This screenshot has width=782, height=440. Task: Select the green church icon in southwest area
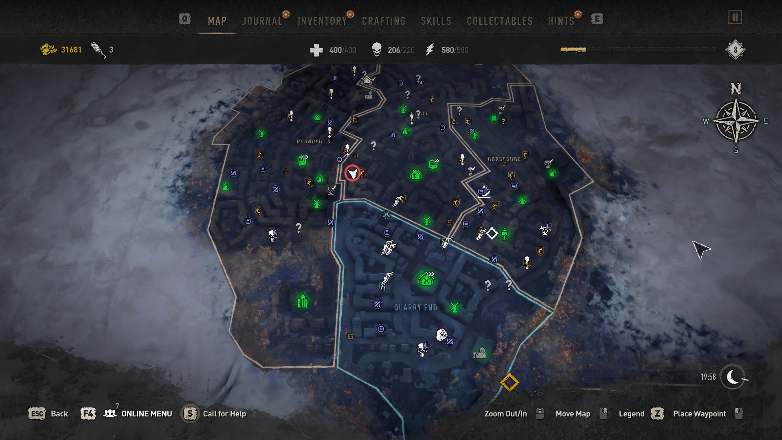pyautogui.click(x=302, y=301)
